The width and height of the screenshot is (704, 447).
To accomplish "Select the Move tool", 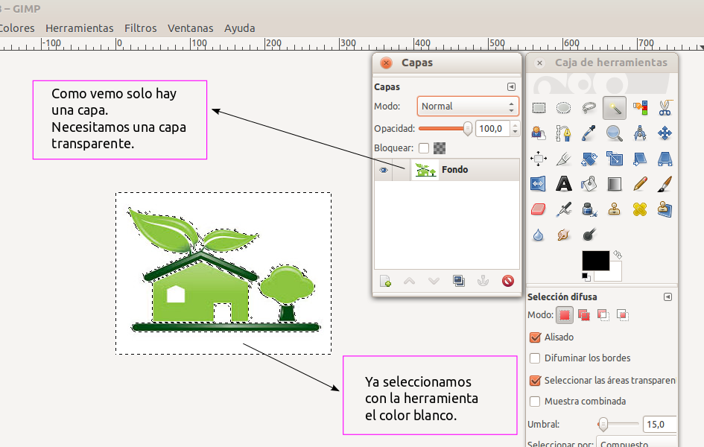I will (665, 133).
